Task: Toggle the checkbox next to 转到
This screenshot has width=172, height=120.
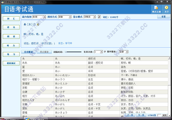Action: pos(159,115)
